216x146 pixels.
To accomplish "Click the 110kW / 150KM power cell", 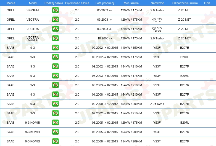I will coord(131,48).
